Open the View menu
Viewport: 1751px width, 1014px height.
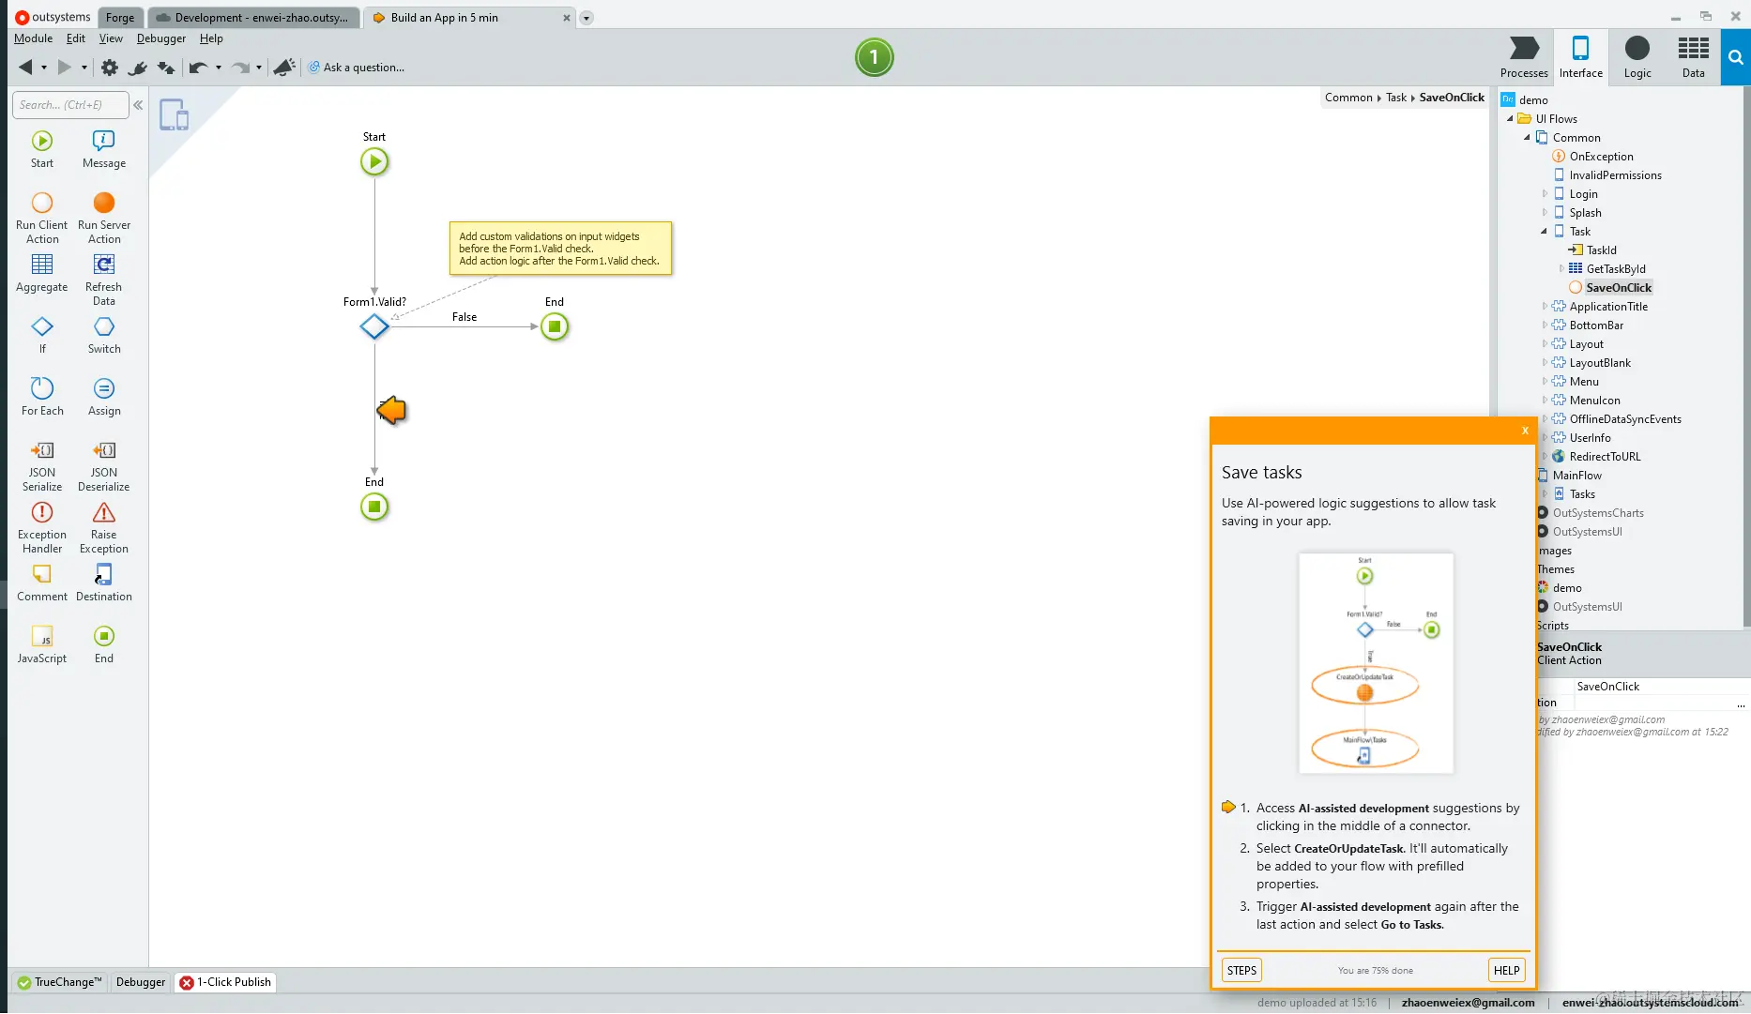[x=111, y=38]
